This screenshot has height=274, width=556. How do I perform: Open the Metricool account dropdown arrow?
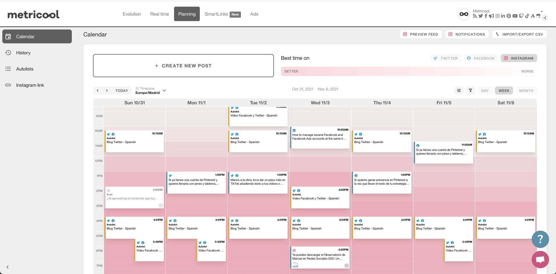click(542, 12)
